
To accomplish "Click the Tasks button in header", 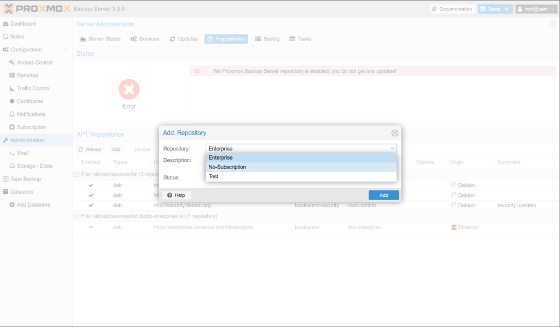I will (495, 9).
